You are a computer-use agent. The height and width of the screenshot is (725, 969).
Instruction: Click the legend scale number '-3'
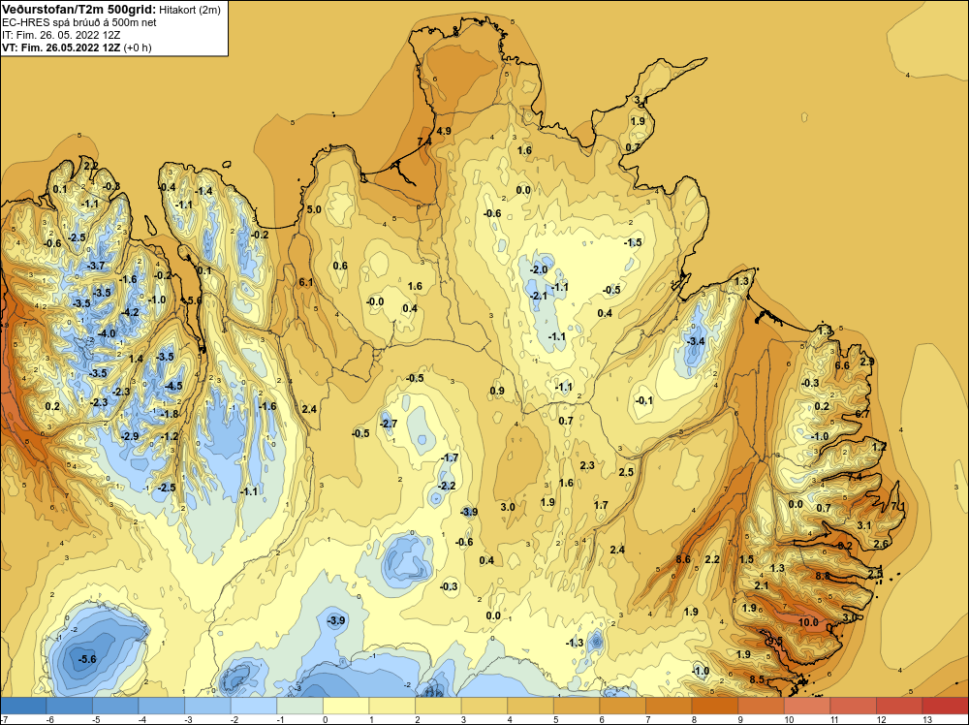coord(188,719)
